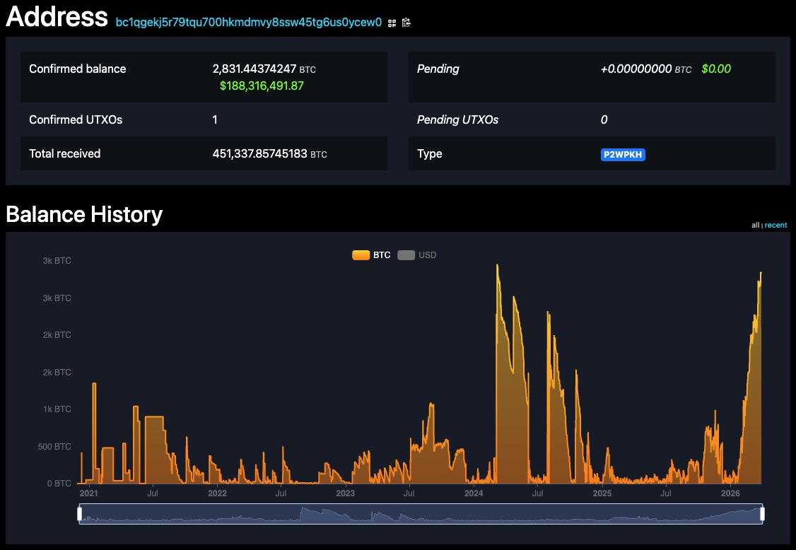Screen dimensions: 796x550
Task: Click the 'Total received' label
Action: (x=64, y=154)
